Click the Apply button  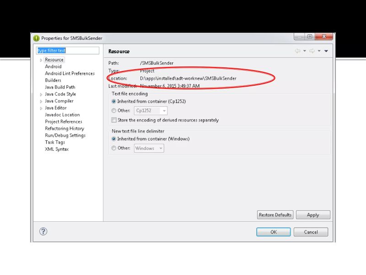pyautogui.click(x=313, y=214)
